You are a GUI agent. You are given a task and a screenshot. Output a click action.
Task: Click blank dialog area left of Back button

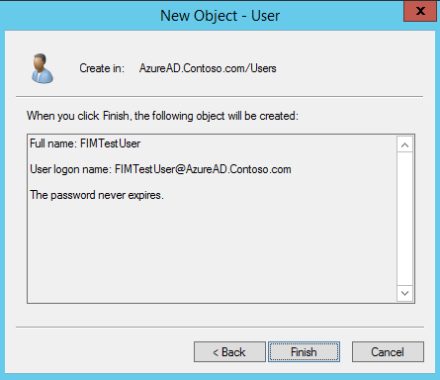[102, 352]
